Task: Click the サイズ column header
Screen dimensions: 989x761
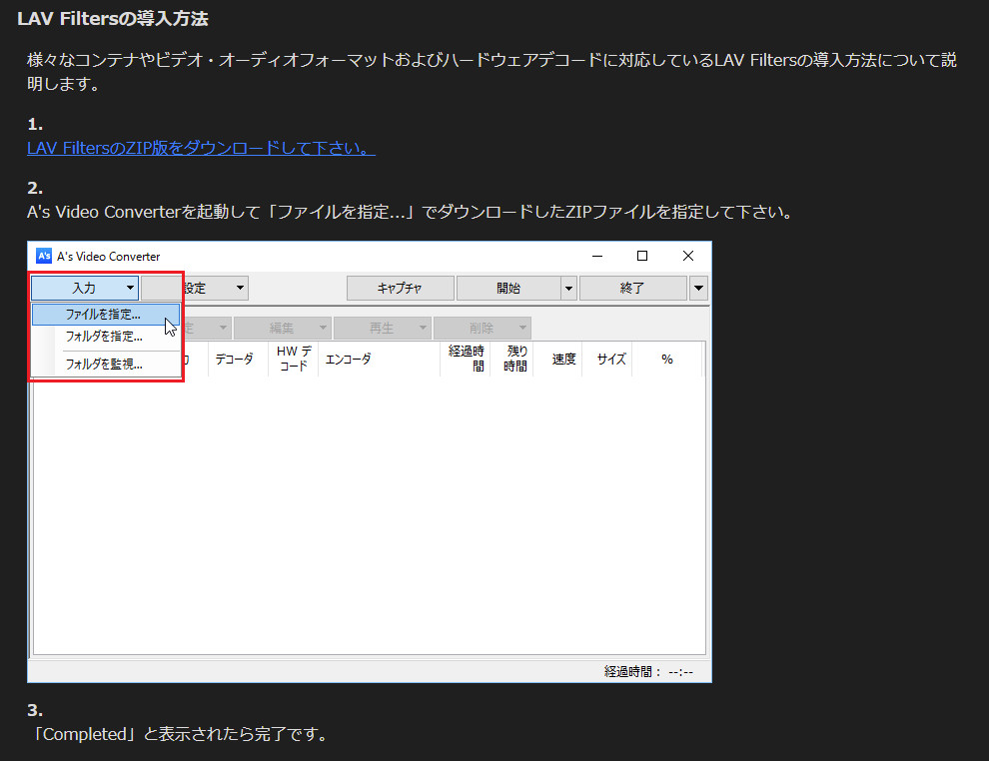Action: [x=610, y=360]
